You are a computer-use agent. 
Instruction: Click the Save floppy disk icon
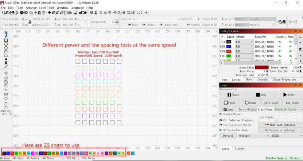coord(12,13)
